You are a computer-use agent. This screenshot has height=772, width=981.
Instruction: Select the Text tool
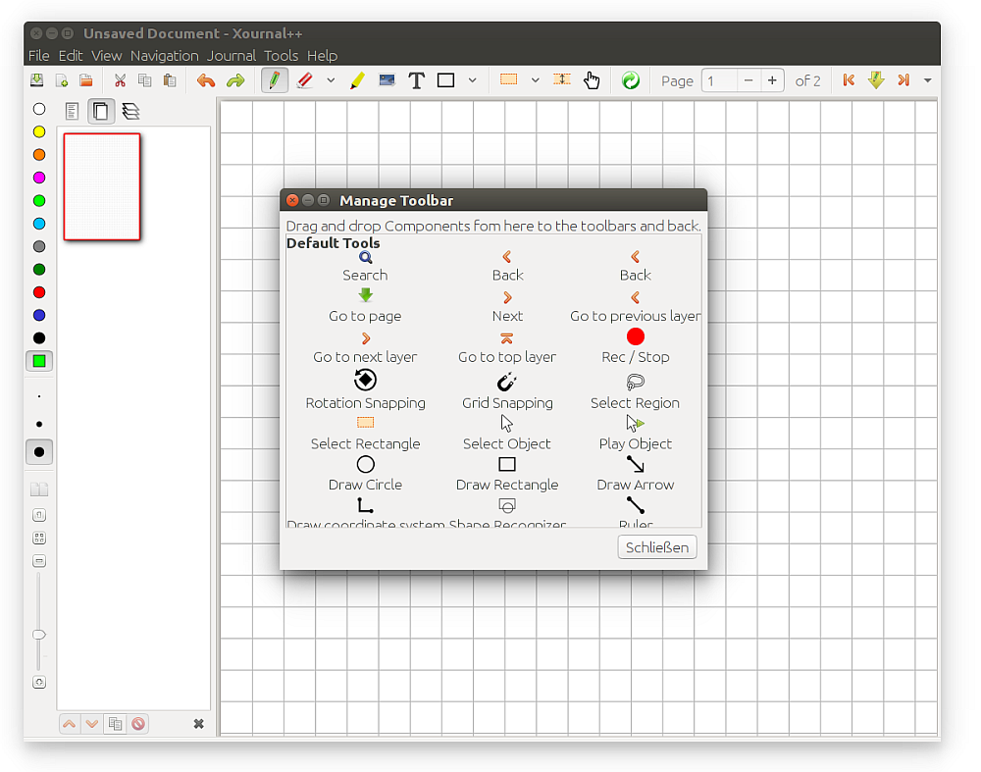click(x=416, y=80)
